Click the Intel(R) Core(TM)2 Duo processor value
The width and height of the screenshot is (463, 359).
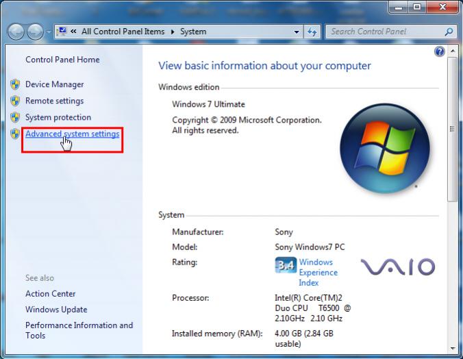click(313, 308)
